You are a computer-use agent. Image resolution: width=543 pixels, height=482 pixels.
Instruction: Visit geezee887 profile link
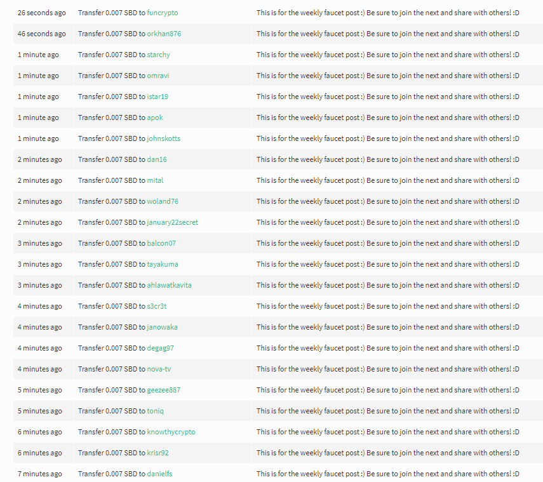(163, 390)
